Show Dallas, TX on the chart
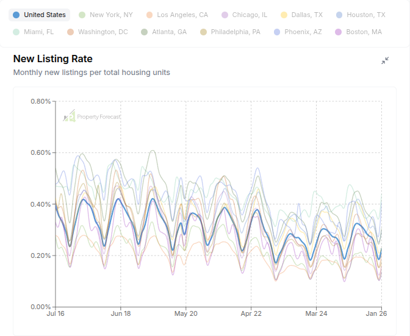The height and width of the screenshot is (336, 410). 301,15
